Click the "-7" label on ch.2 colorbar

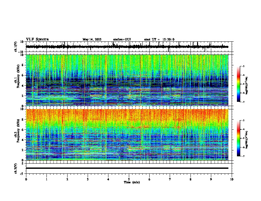pyautogui.click(x=243, y=156)
